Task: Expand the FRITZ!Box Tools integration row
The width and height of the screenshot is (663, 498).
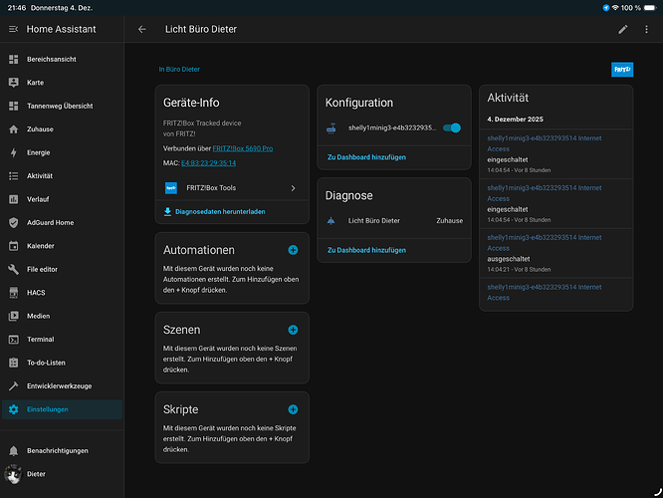Action: tap(232, 188)
